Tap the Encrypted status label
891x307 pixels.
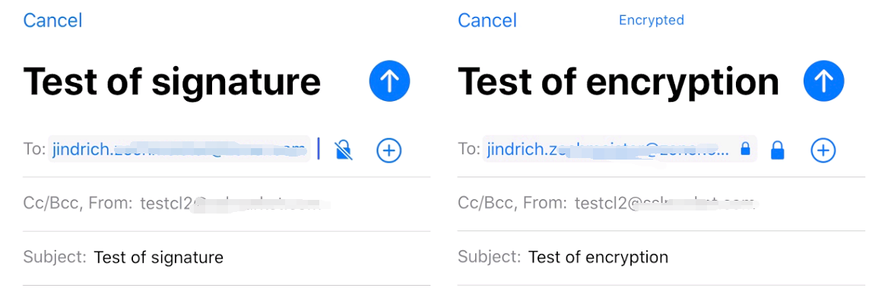pyautogui.click(x=652, y=21)
